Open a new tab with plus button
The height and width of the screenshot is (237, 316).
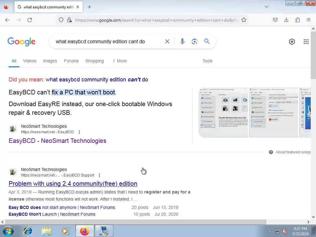point(89,7)
